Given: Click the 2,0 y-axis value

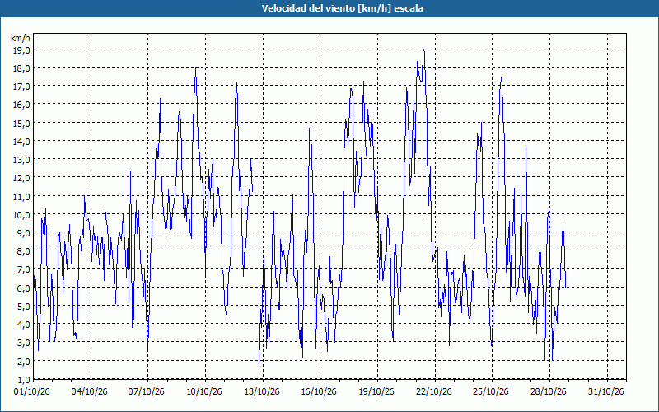Looking at the screenshot, I should click(x=24, y=361).
